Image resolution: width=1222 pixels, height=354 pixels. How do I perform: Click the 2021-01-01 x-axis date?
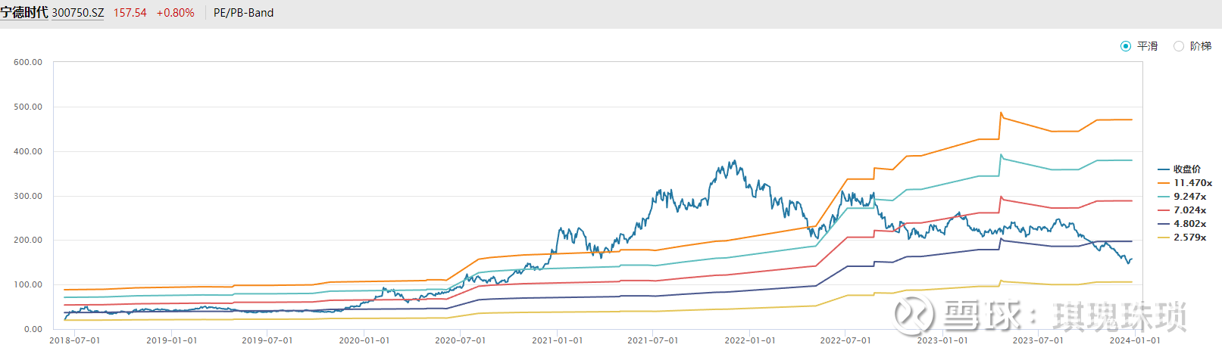[x=557, y=340]
